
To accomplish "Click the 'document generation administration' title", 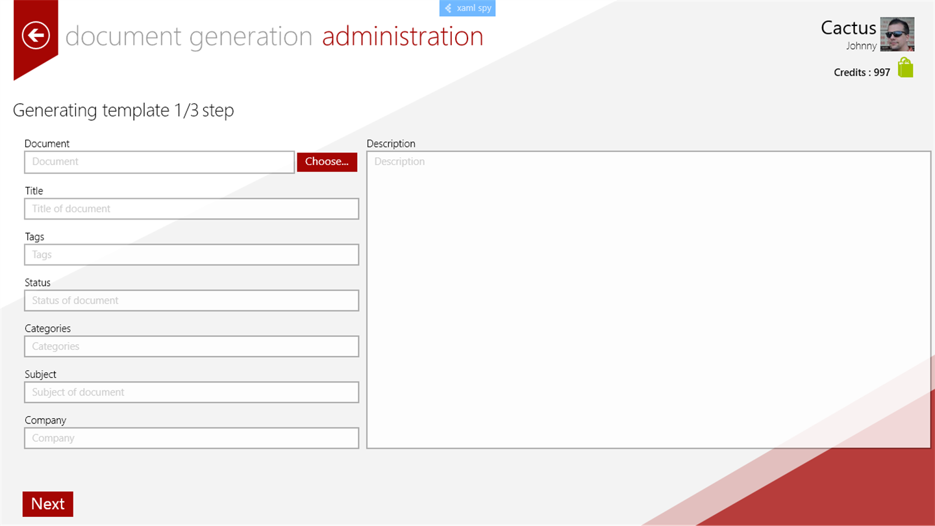I will (275, 36).
